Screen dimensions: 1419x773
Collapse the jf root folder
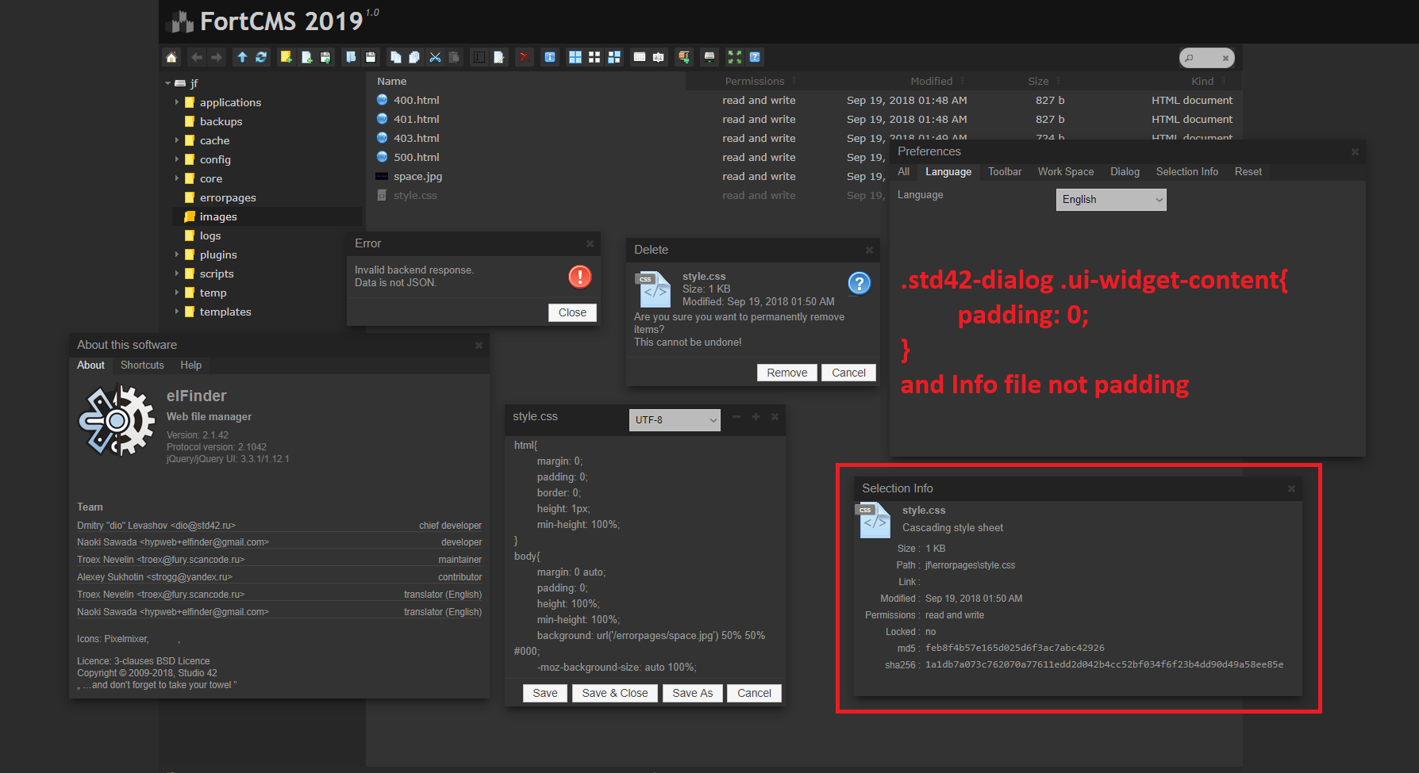click(167, 83)
